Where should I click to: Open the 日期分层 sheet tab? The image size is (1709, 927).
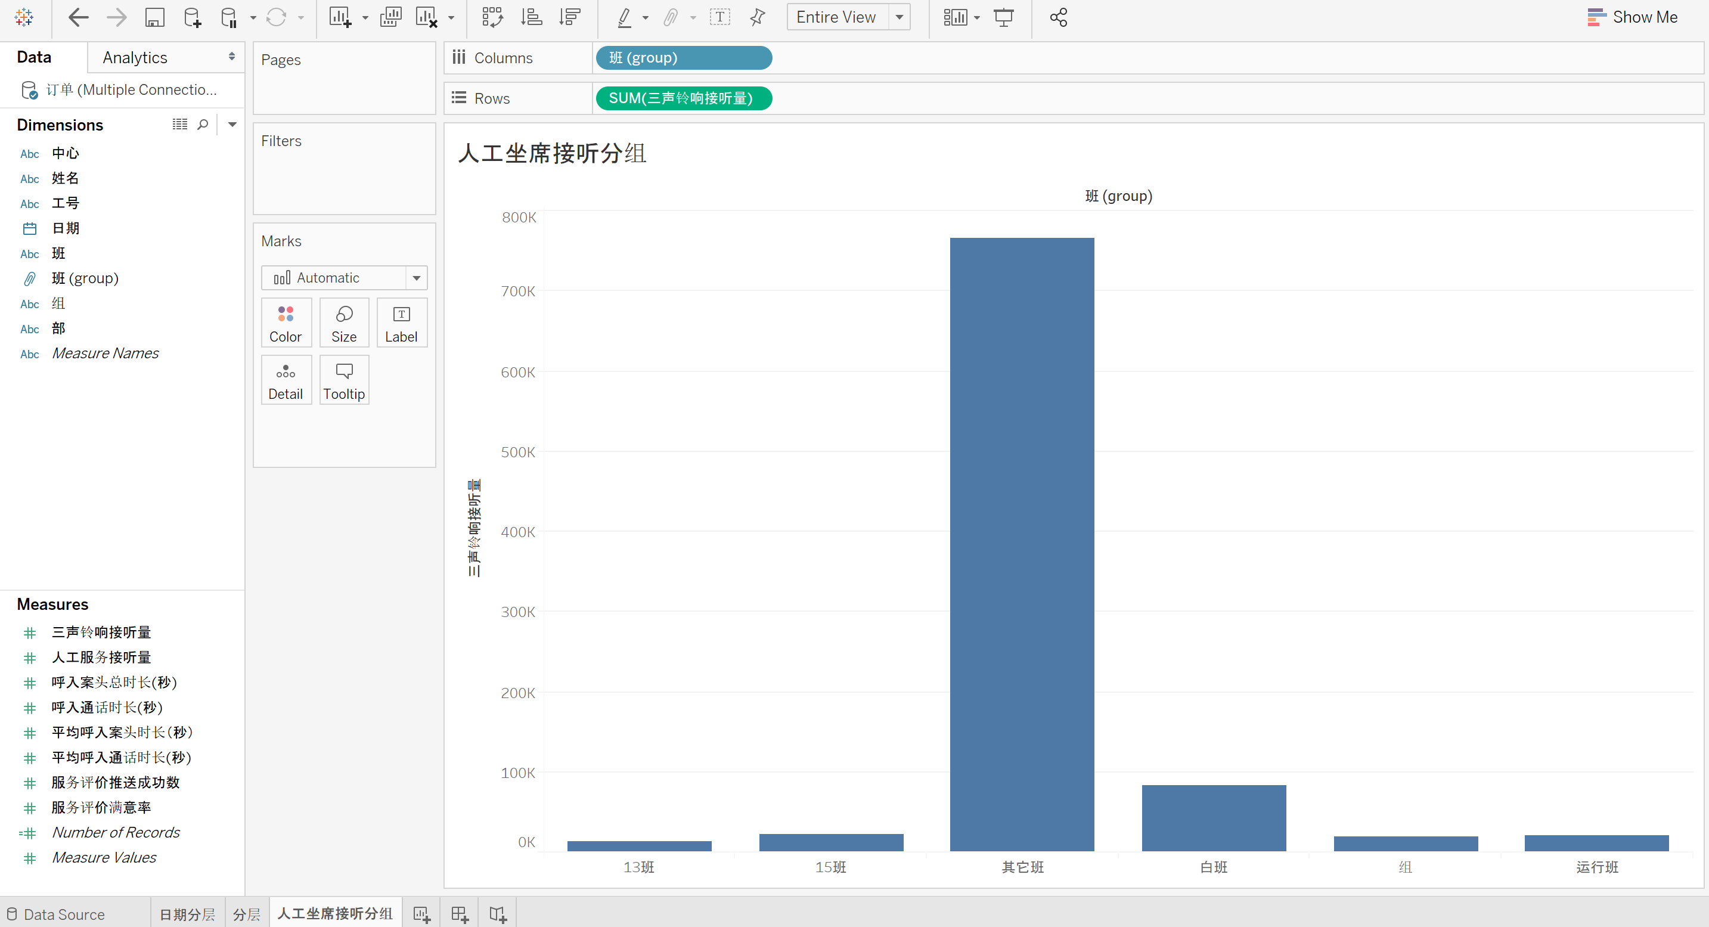(x=187, y=914)
